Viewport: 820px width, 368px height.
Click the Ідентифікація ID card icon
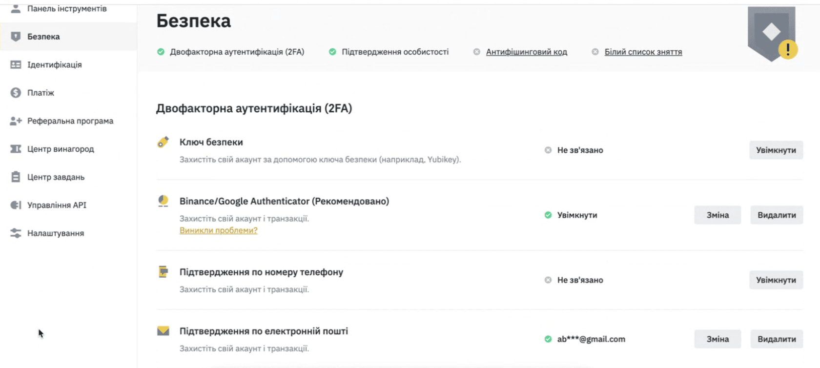point(16,64)
